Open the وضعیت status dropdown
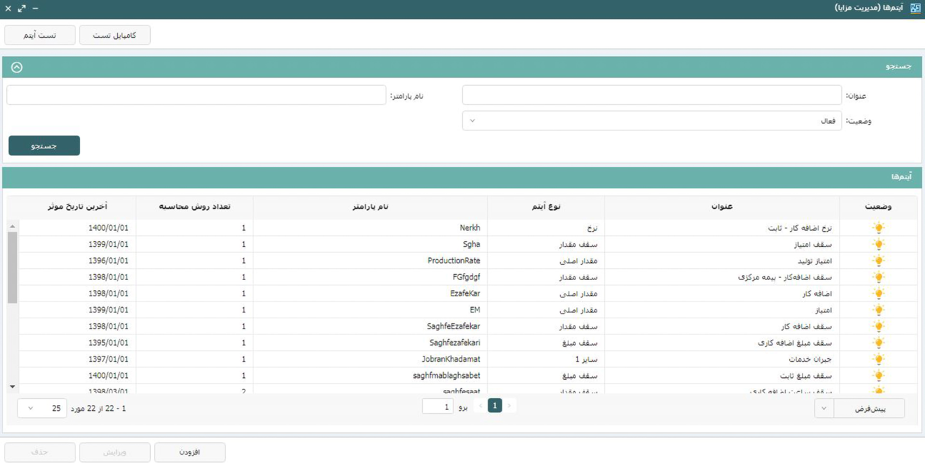 (651, 121)
